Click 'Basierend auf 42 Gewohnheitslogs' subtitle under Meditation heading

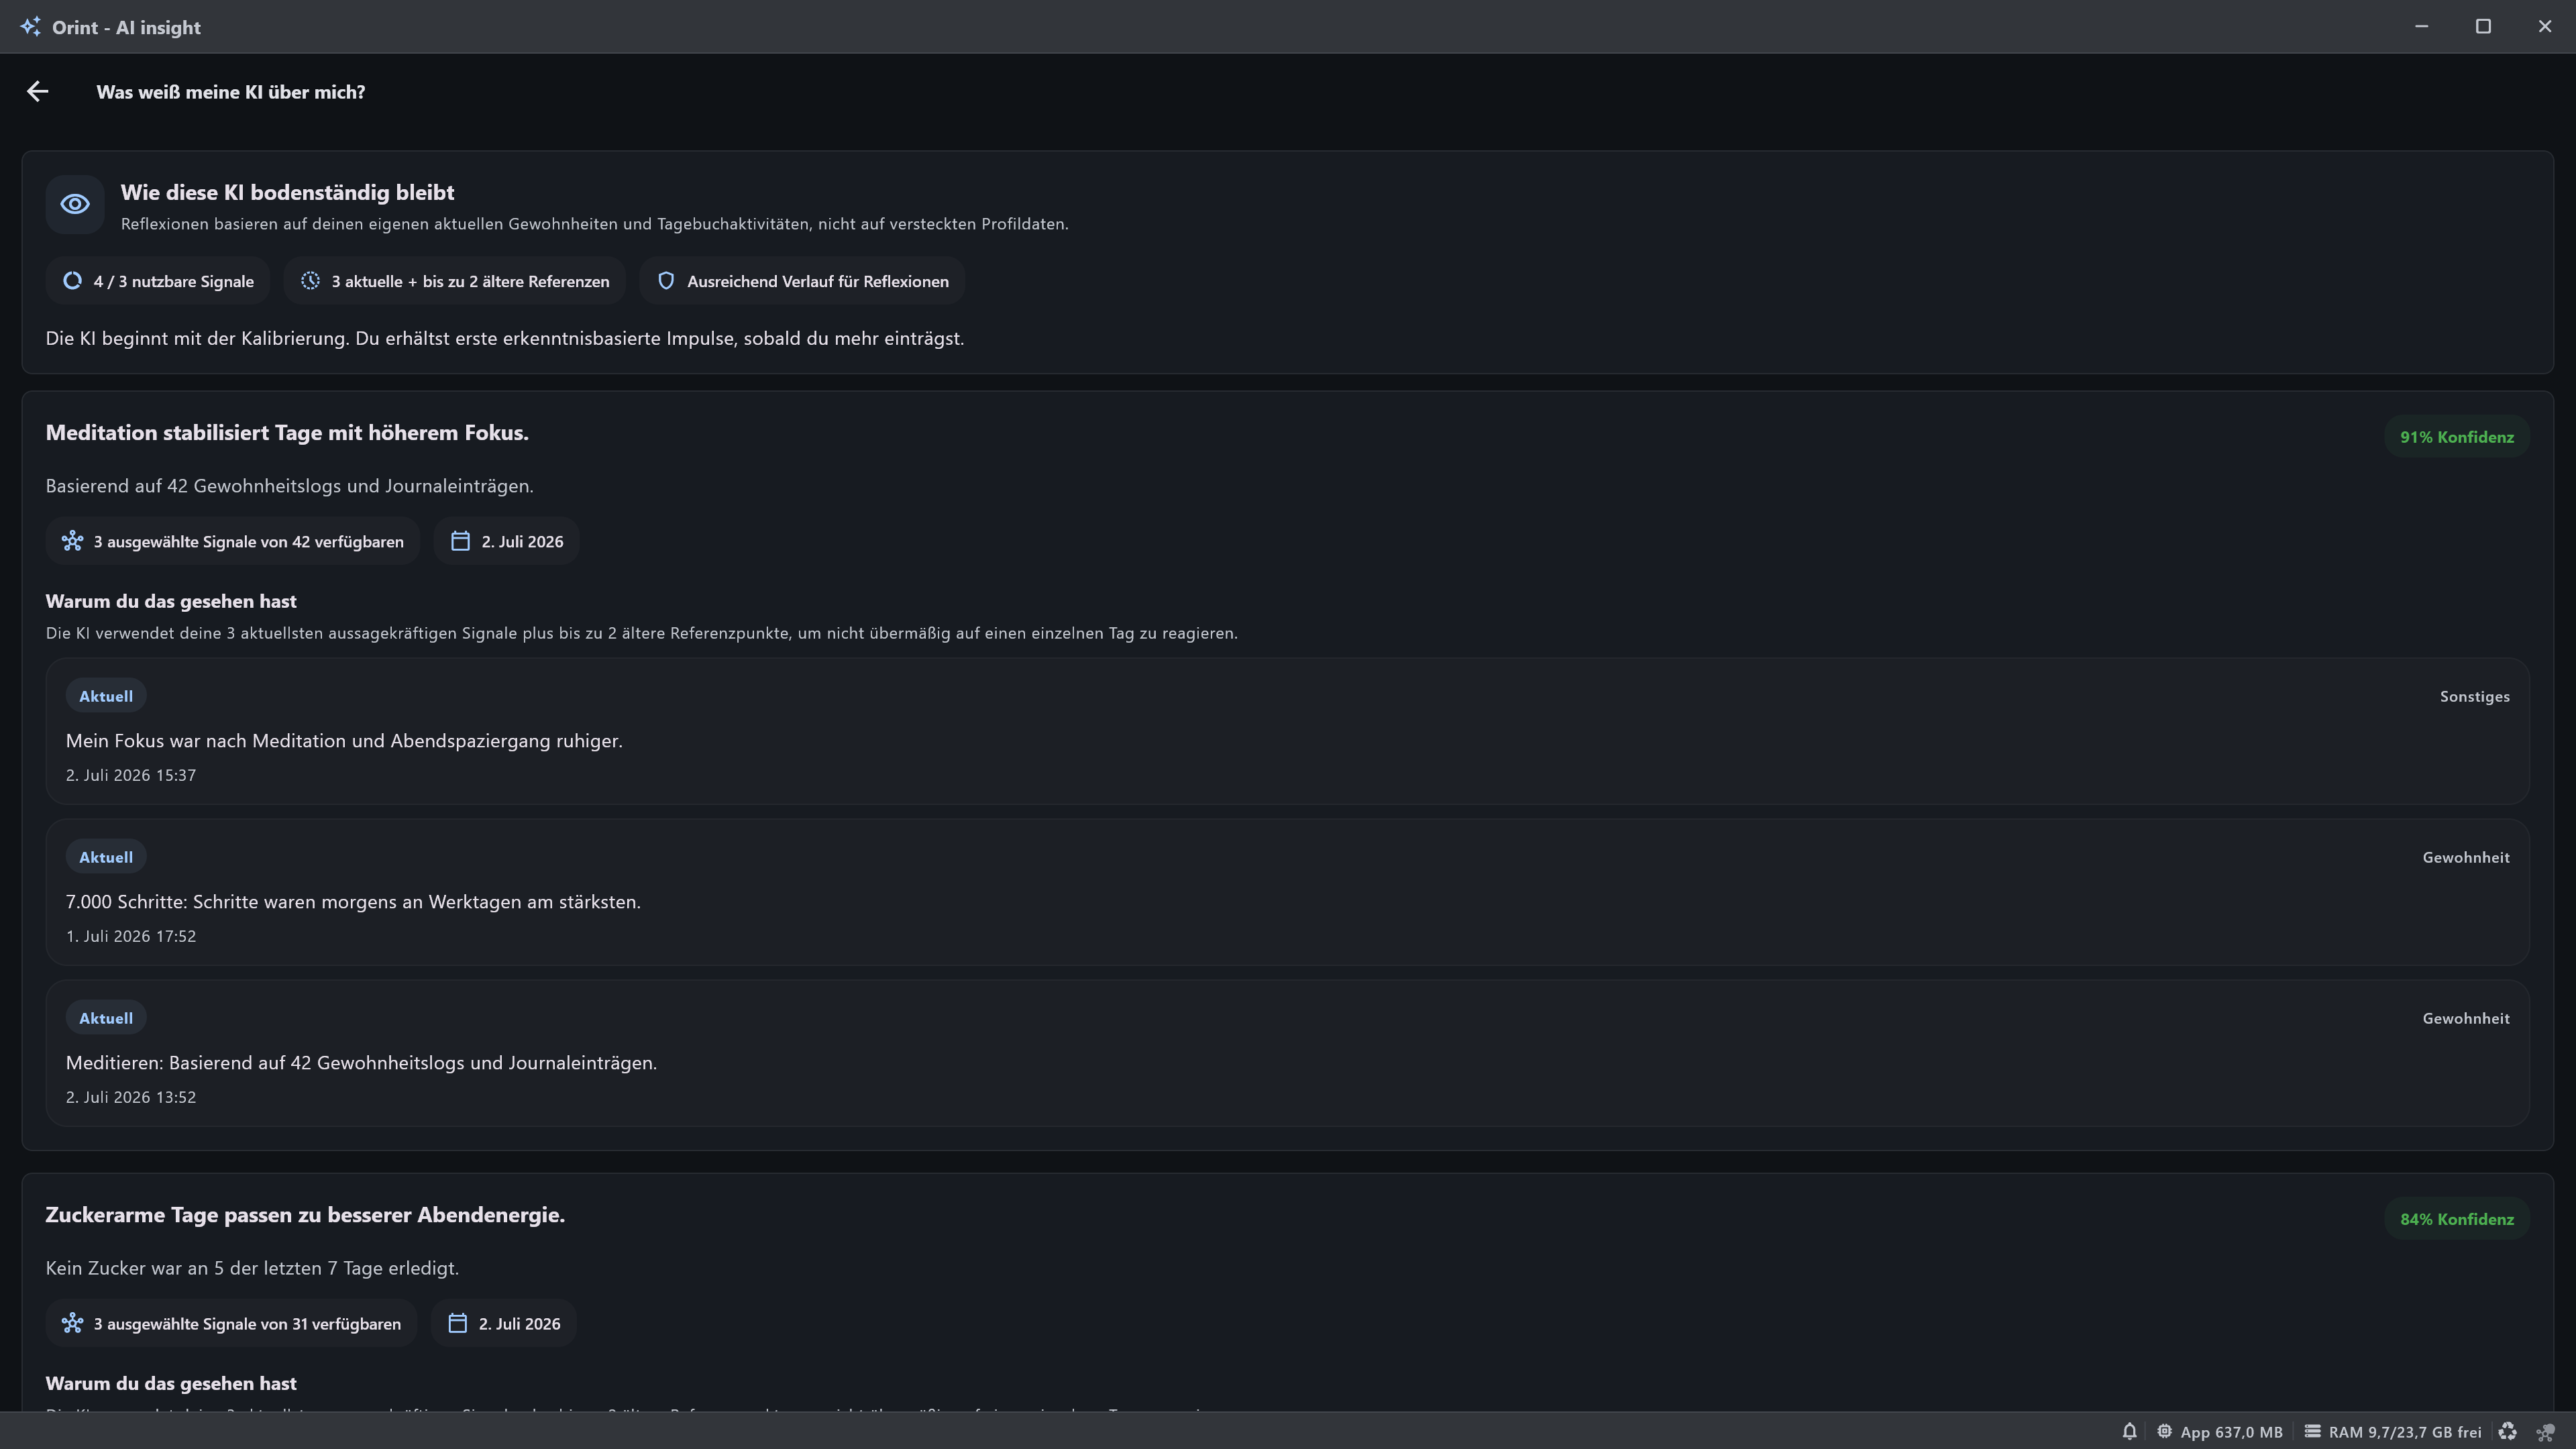tap(289, 486)
